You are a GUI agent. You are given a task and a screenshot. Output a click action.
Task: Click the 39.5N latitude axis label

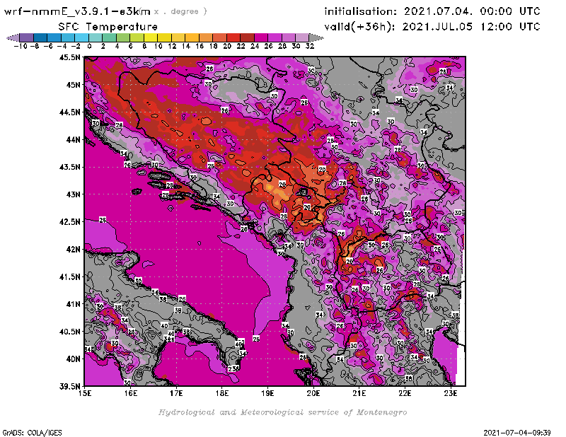pos(69,386)
